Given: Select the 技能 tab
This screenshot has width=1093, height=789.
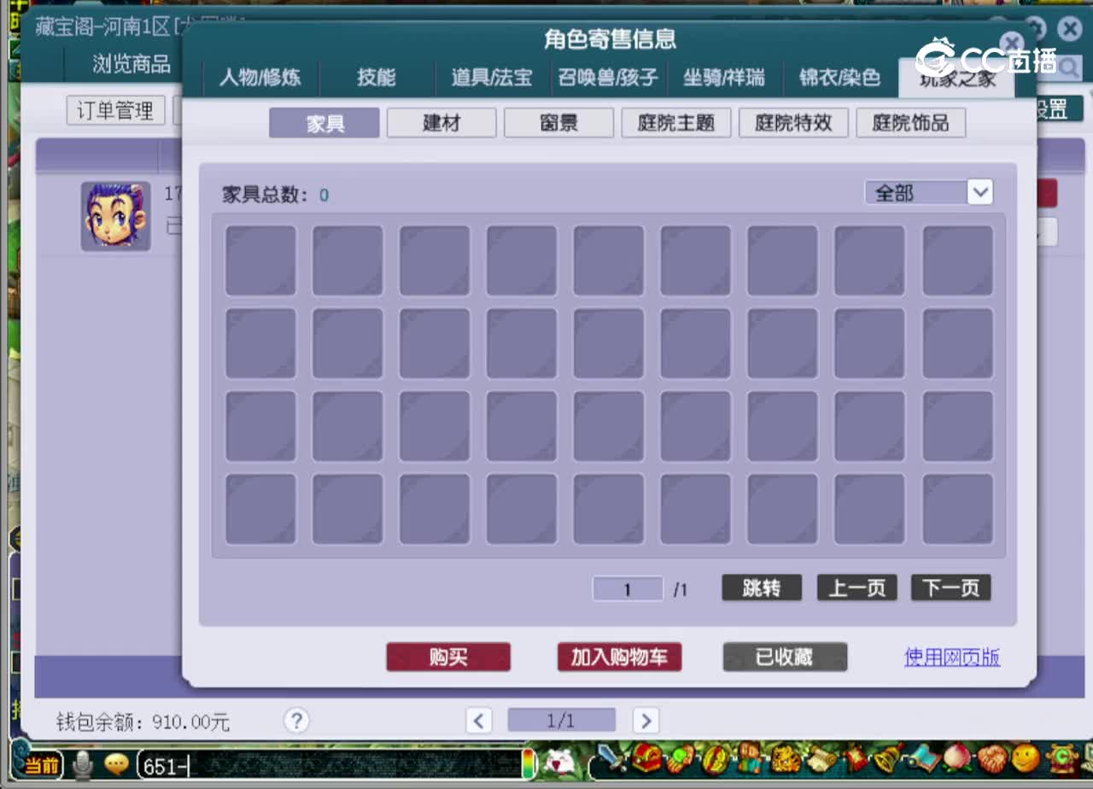Looking at the screenshot, I should tap(378, 77).
